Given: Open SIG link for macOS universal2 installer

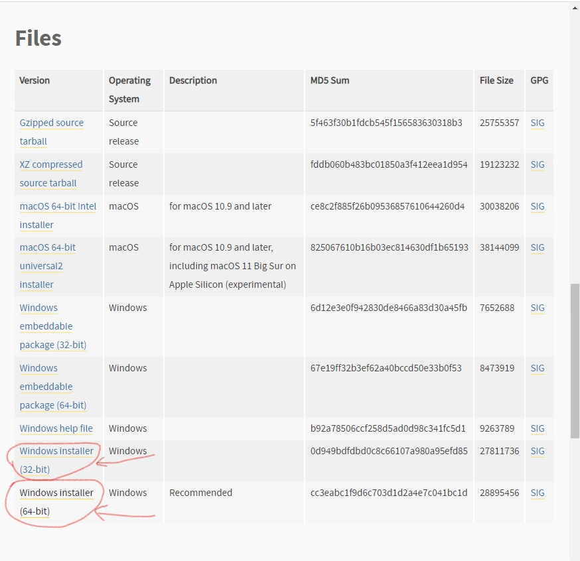Looking at the screenshot, I should click(538, 247).
